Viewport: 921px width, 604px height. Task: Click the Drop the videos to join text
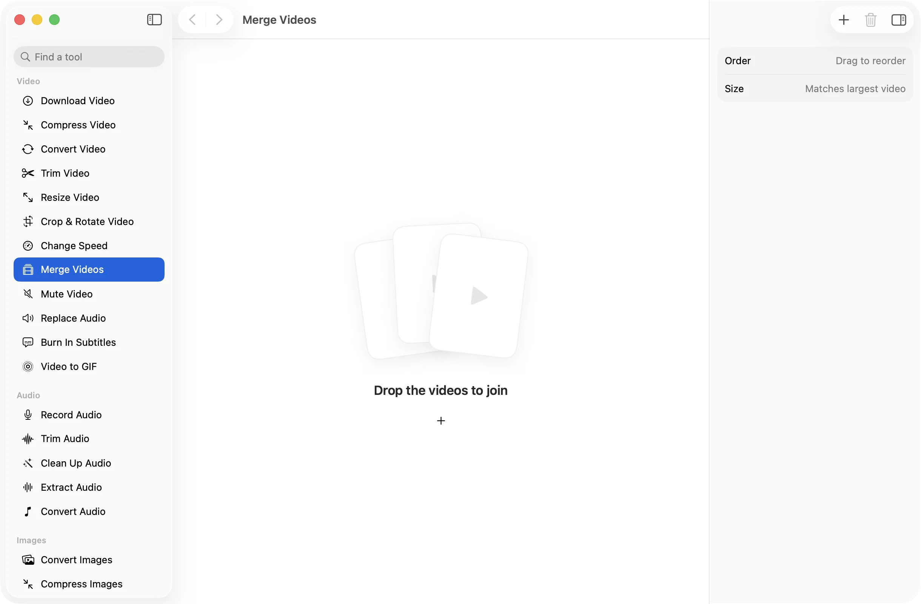(441, 390)
